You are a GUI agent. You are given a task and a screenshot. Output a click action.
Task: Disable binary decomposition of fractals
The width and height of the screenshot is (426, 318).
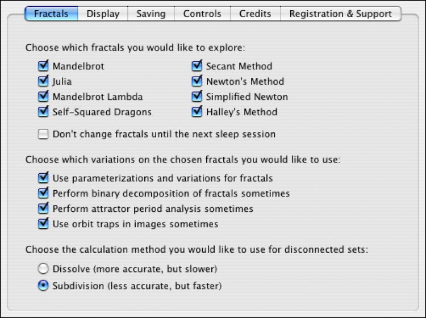click(x=44, y=194)
